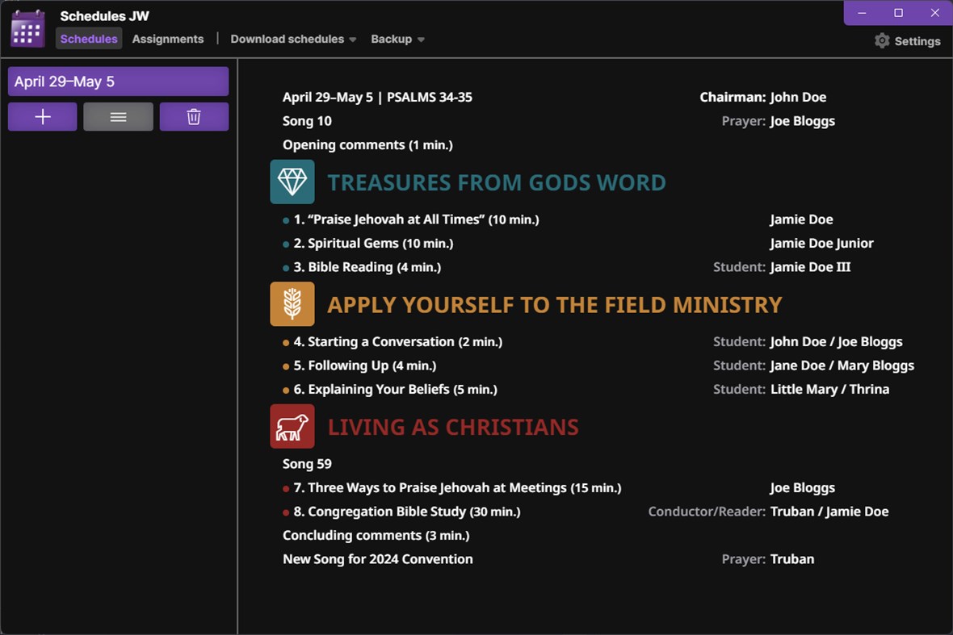Click Prayer assignee Joe Bloggs

point(803,121)
